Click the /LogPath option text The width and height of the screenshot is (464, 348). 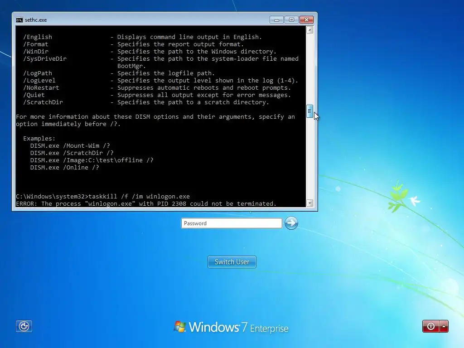coord(38,73)
